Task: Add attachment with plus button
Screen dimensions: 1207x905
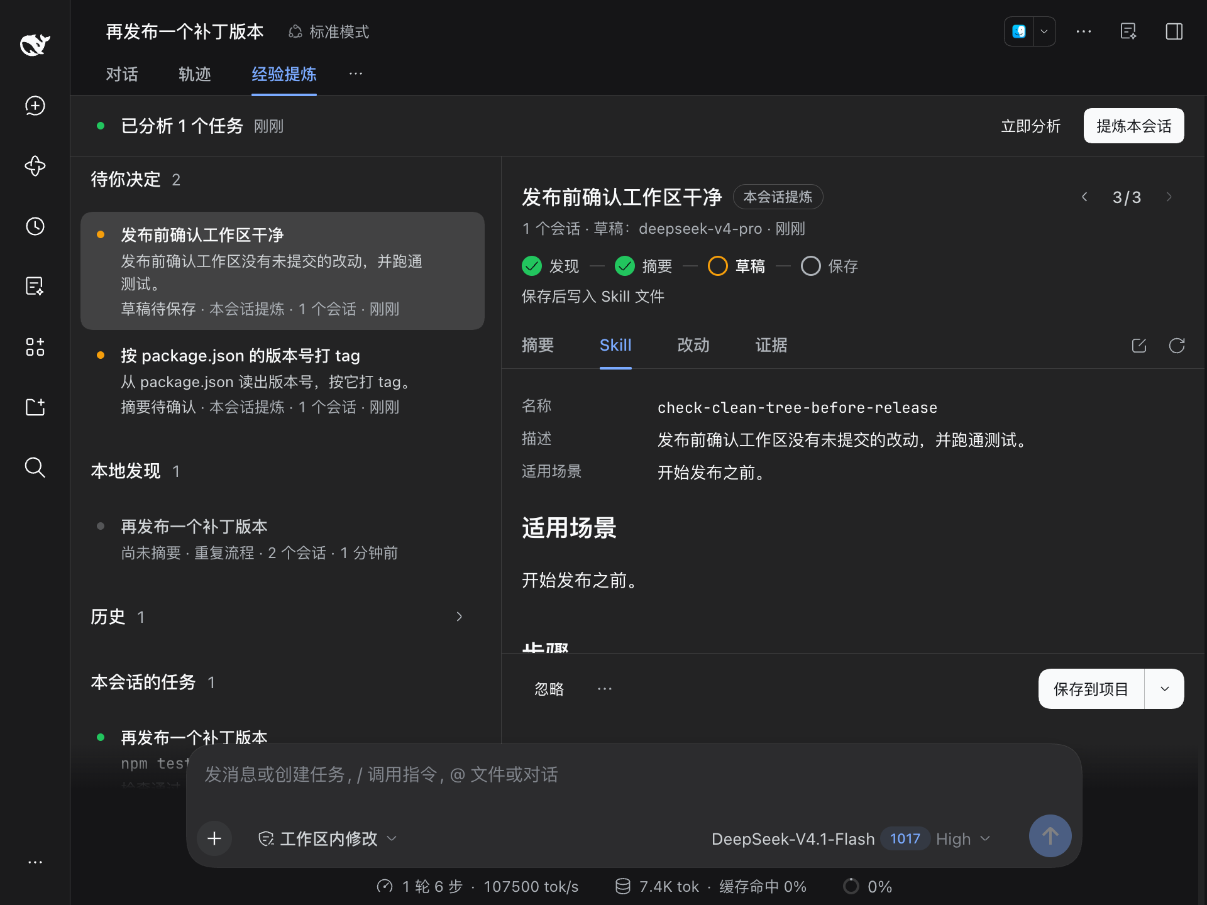Action: click(214, 838)
